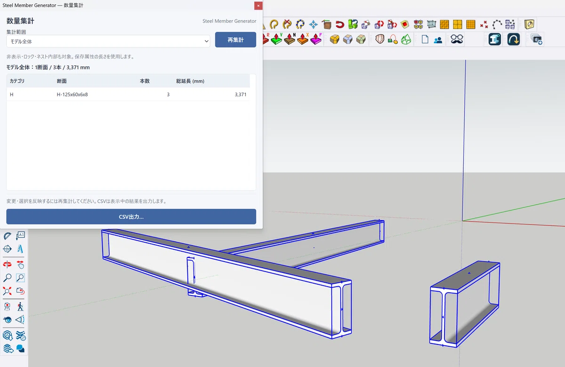Click the curved down-arrow toolbar icon
Image resolution: width=565 pixels, height=367 pixels.
point(514,40)
